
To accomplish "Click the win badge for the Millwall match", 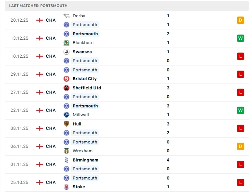I will (241, 110).
